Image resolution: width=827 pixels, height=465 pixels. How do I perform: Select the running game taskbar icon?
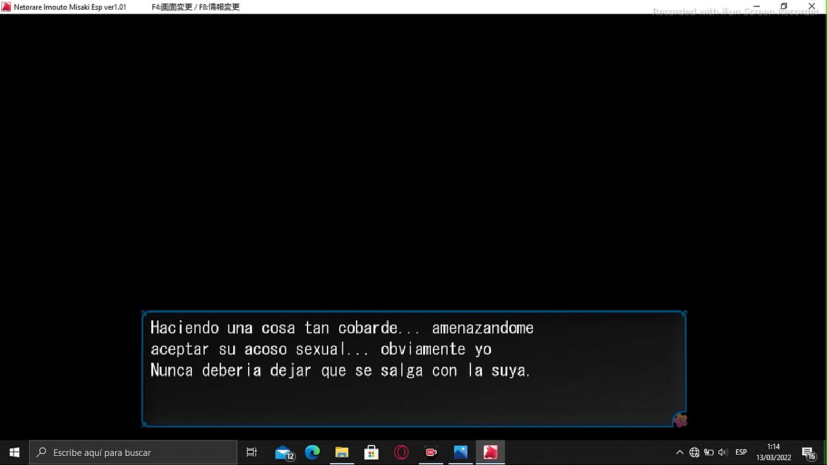(490, 453)
